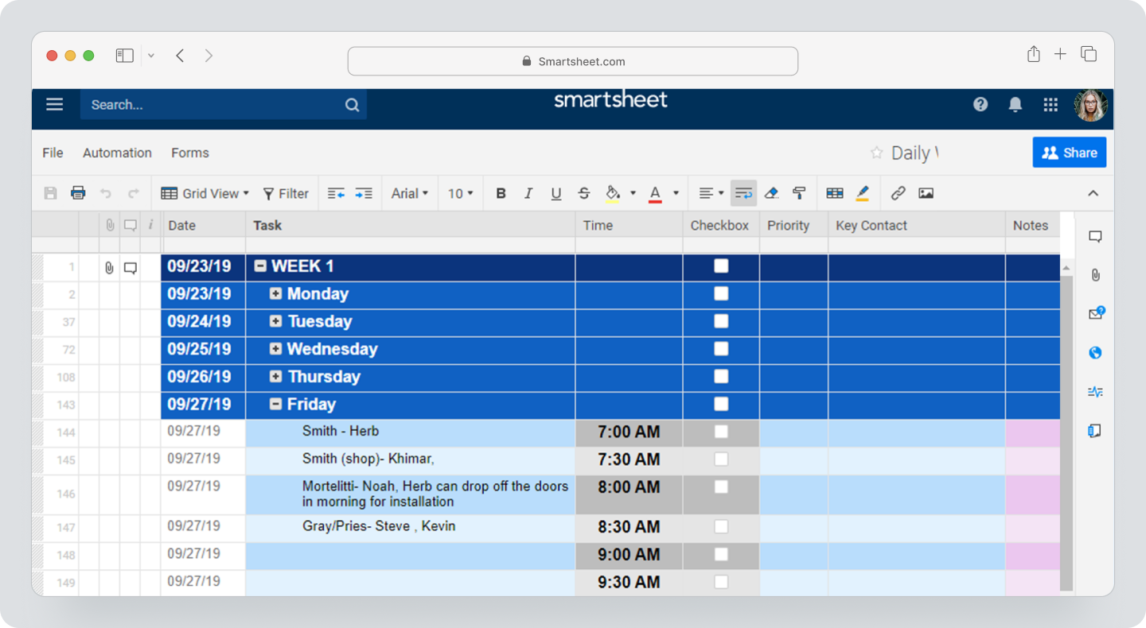Screen dimensions: 1146x628
Task: Check the checkbox on the Monday row
Action: click(x=721, y=293)
